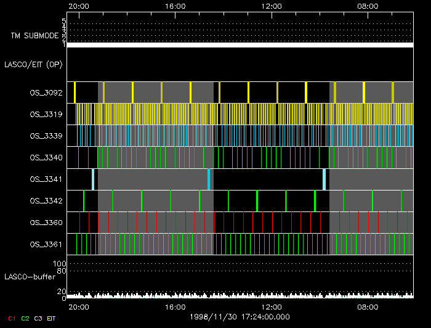
Task: Click the white TM SUBMODE bar
Action: pyautogui.click(x=240, y=45)
